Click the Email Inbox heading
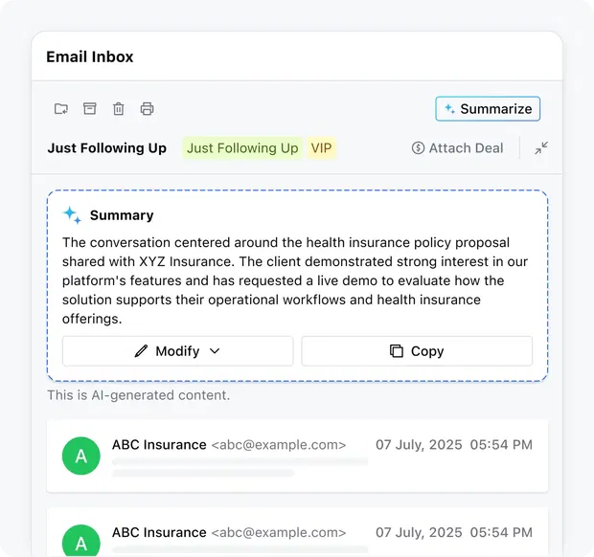Image resolution: width=594 pixels, height=557 pixels. coord(90,56)
